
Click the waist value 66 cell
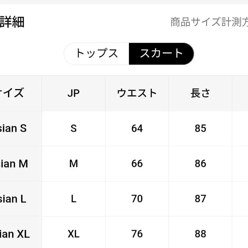136,163
